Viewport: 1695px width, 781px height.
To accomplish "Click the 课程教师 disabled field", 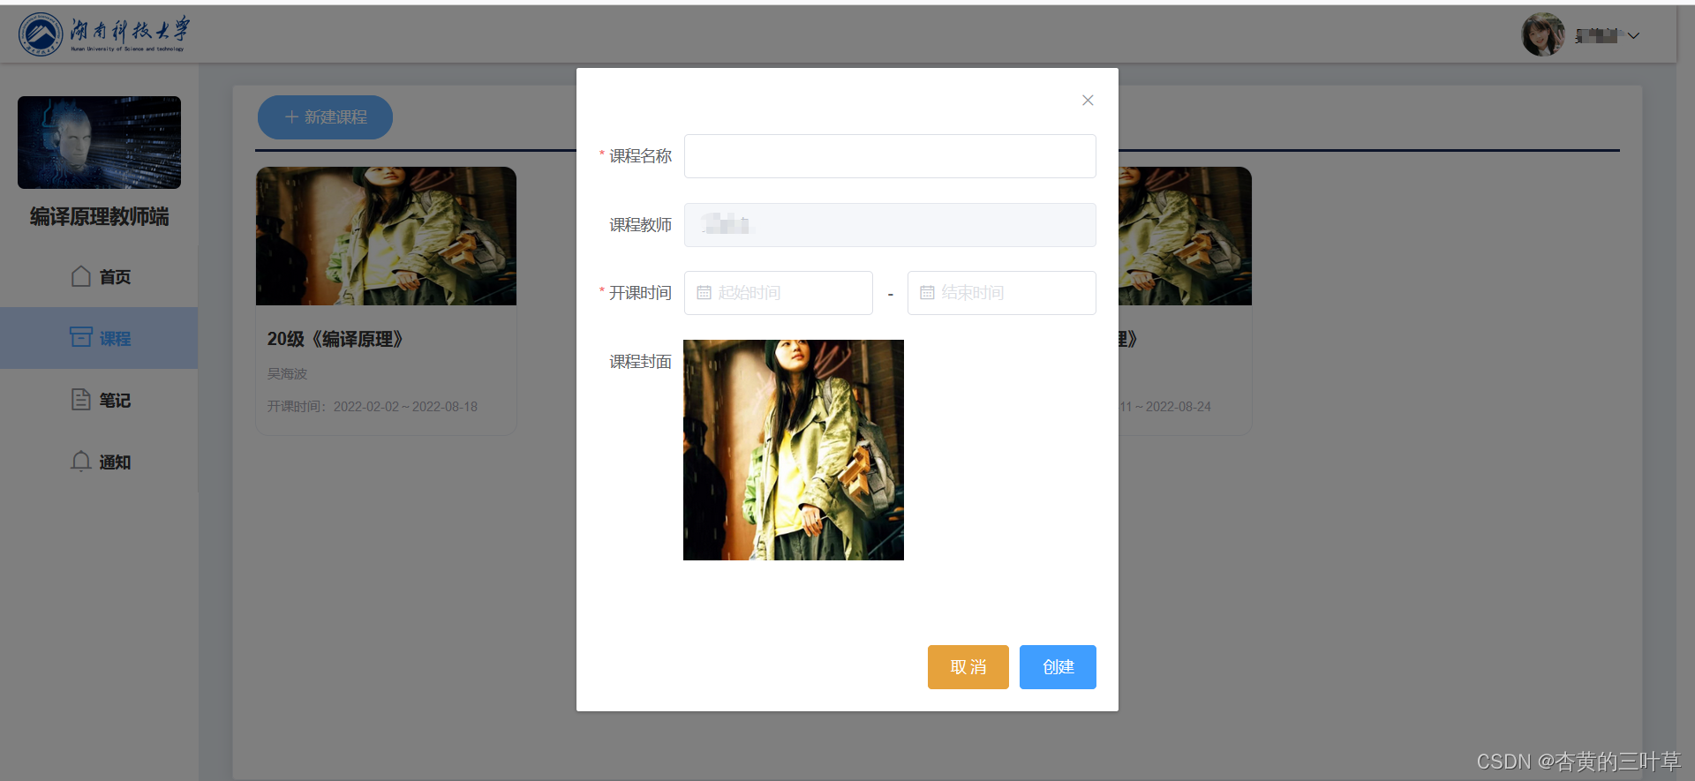I will pyautogui.click(x=890, y=225).
